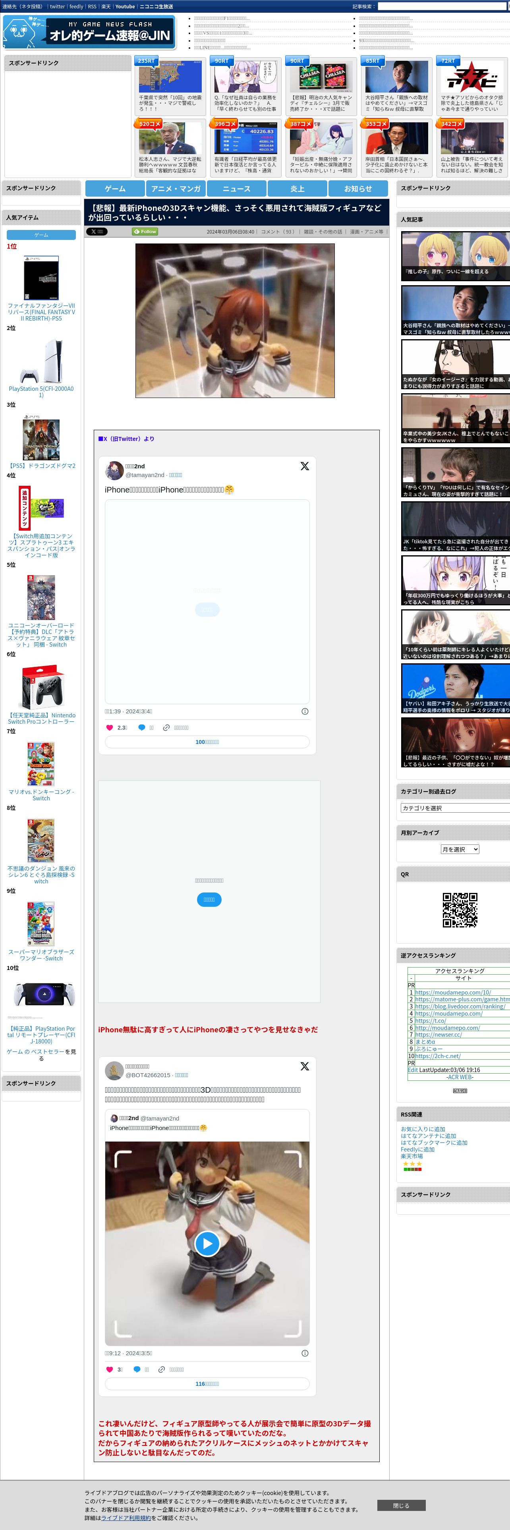The width and height of the screenshot is (510, 1530).
Task: Focus the 記事検索 search field
Action: click(x=442, y=6)
